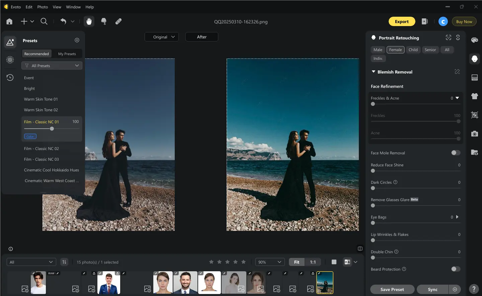482x296 pixels.
Task: Click the face detection frame icon
Action: click(x=449, y=37)
